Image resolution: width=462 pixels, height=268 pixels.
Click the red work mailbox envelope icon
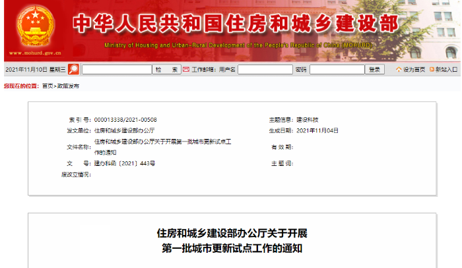(x=186, y=69)
